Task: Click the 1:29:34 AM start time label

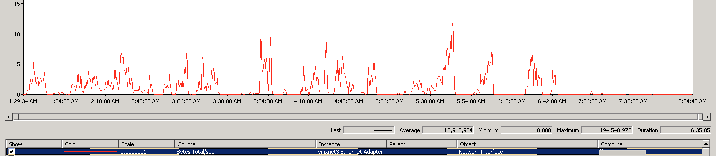Action: [23, 101]
